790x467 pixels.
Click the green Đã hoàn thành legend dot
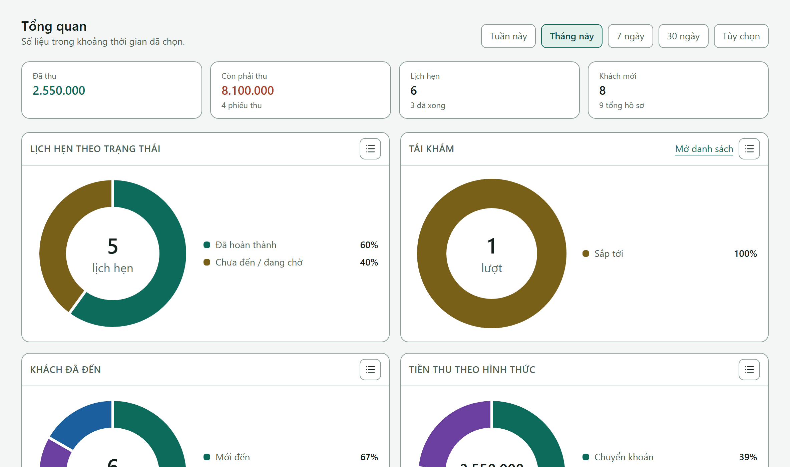pyautogui.click(x=207, y=245)
